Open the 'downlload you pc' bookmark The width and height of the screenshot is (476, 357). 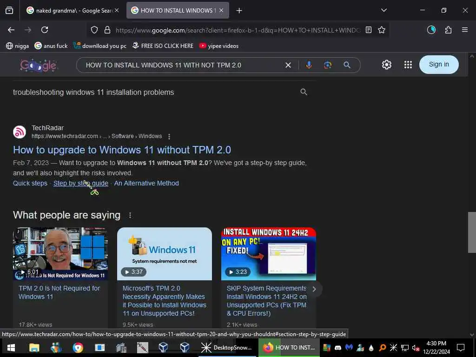point(100,46)
